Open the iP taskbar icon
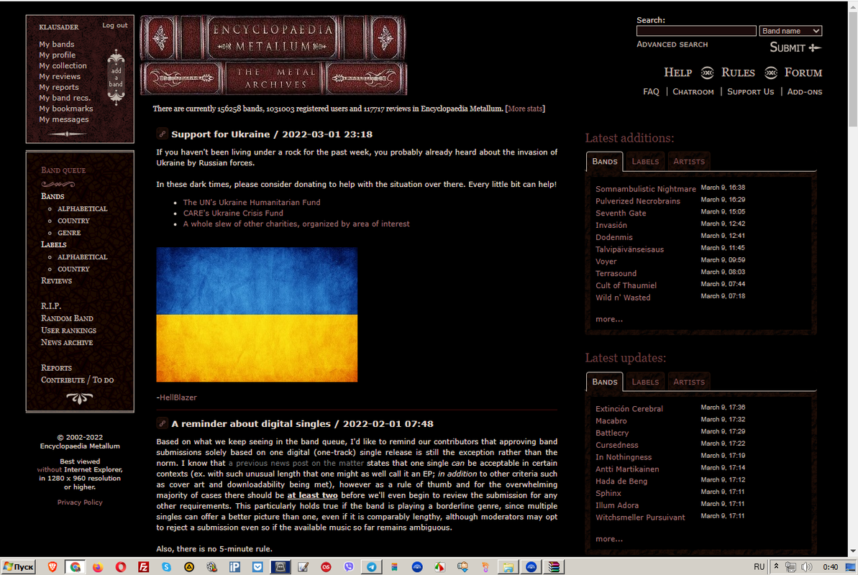The height and width of the screenshot is (575, 858). tap(234, 567)
